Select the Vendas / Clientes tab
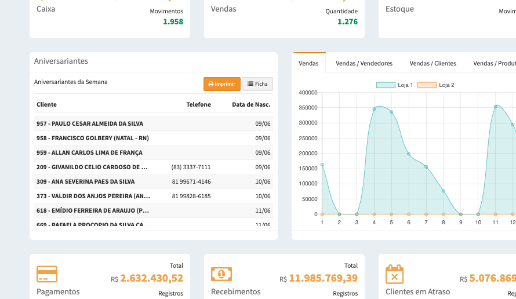The height and width of the screenshot is (299, 516). 433,63
